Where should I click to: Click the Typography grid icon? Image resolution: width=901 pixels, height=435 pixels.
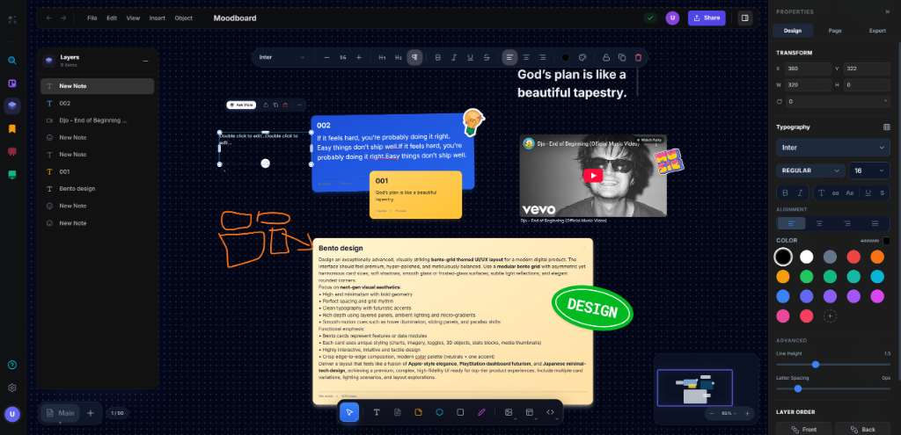pos(886,127)
